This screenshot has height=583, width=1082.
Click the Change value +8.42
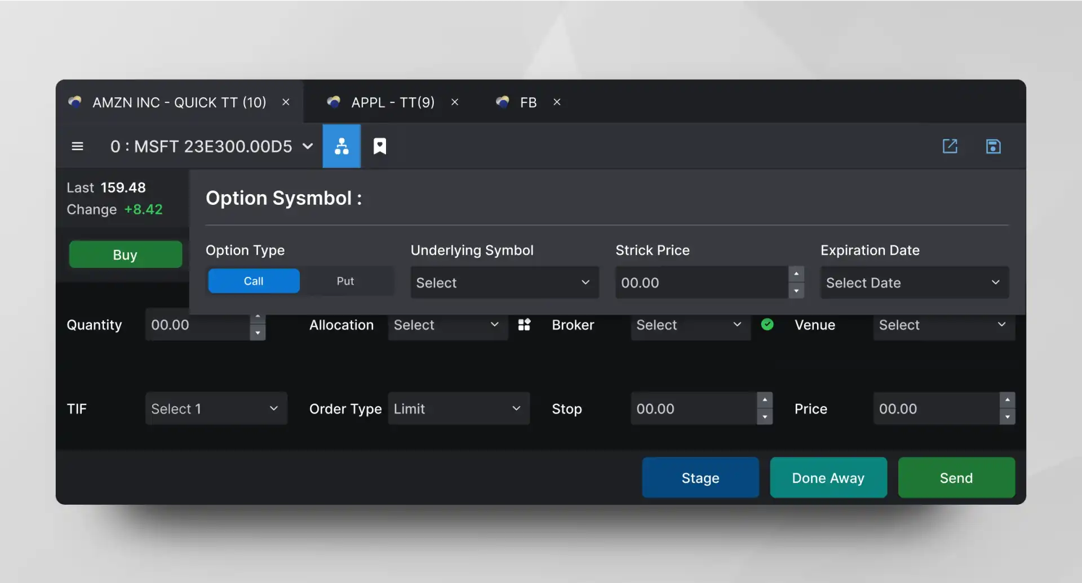pos(143,209)
